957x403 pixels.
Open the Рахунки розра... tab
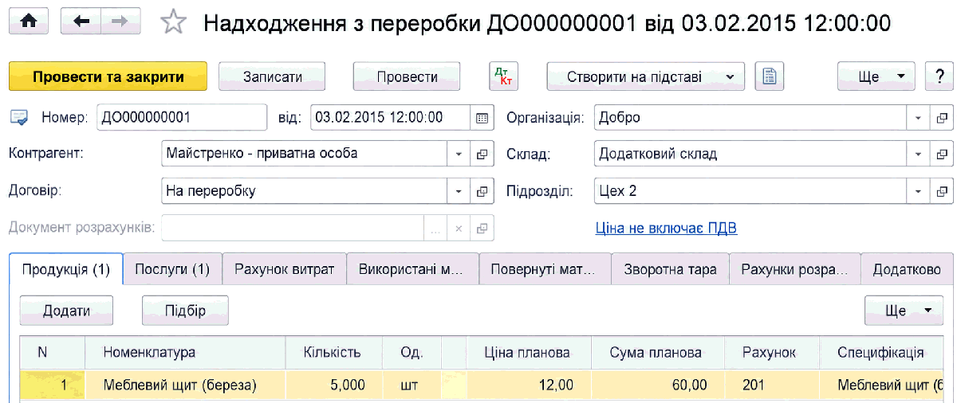(795, 269)
